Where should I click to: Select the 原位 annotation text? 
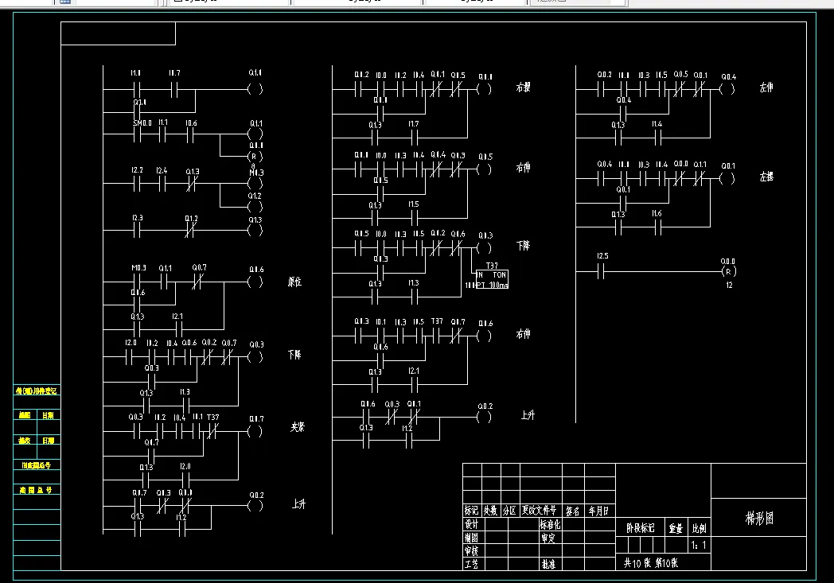tap(295, 282)
